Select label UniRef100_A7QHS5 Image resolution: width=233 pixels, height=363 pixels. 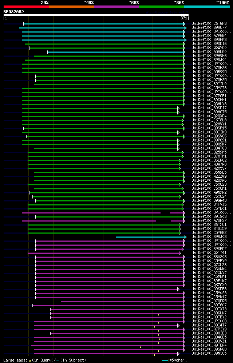coord(209,80)
